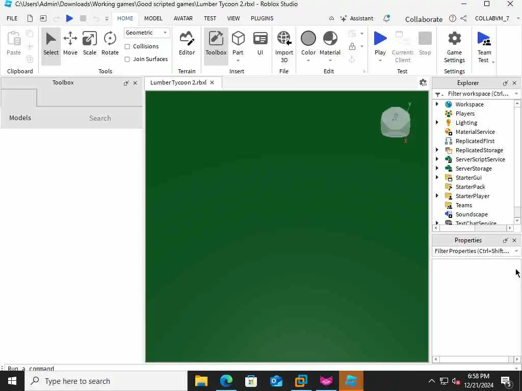This screenshot has width=522, height=391.
Task: Choose the Scale tool
Action: point(90,44)
